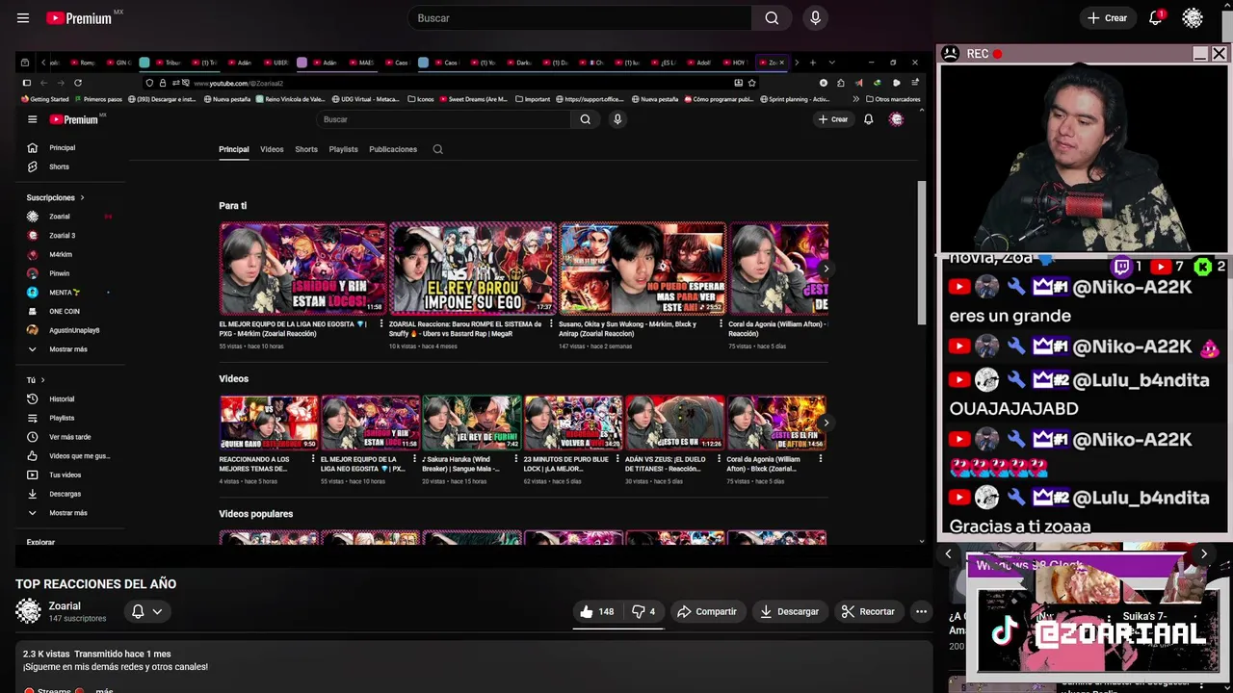Open new tab plus in recorded browser
Screen dimensions: 1233x693
tap(812, 63)
